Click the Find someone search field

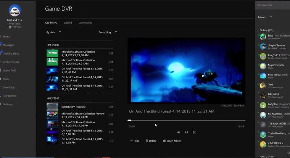(x=272, y=5)
